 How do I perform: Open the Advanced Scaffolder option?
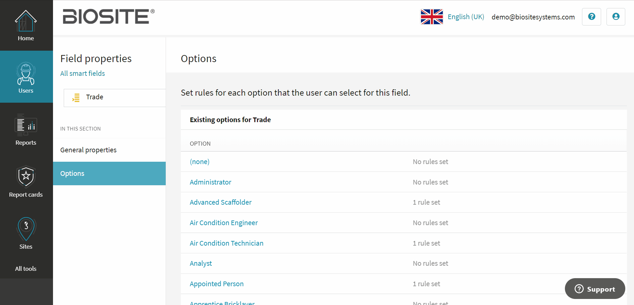(220, 202)
